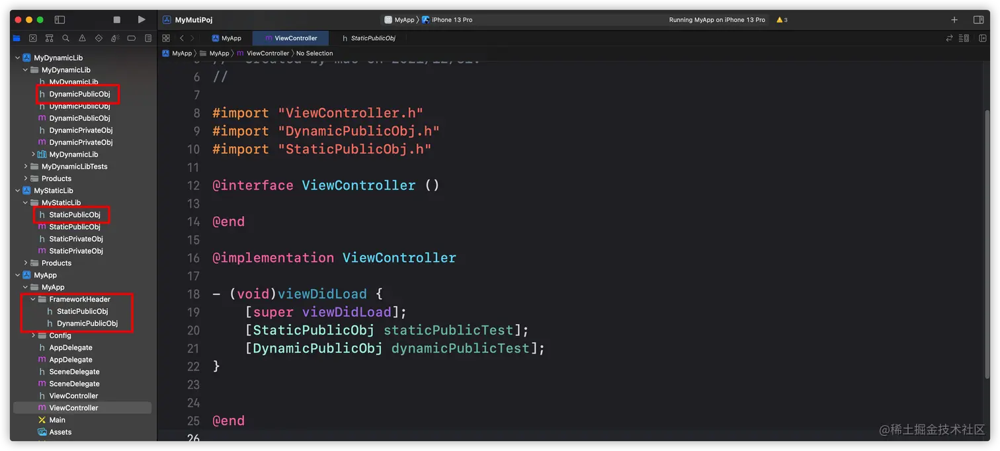Image resolution: width=1000 pixels, height=451 pixels.
Task: Collapse the MyStaticLib project root
Action: [x=18, y=190]
